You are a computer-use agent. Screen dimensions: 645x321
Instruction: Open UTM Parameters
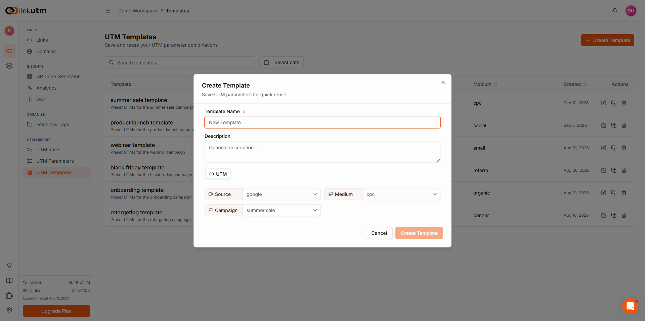coord(56,161)
